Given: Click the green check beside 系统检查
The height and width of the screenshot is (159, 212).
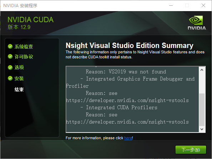Looking at the screenshot, I should tap(10, 47).
